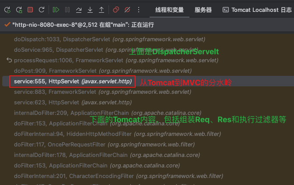Select the doFilter:117 OncePerRequestFilter frame
Image resolution: width=294 pixels, height=185 pixels.
tap(104, 144)
